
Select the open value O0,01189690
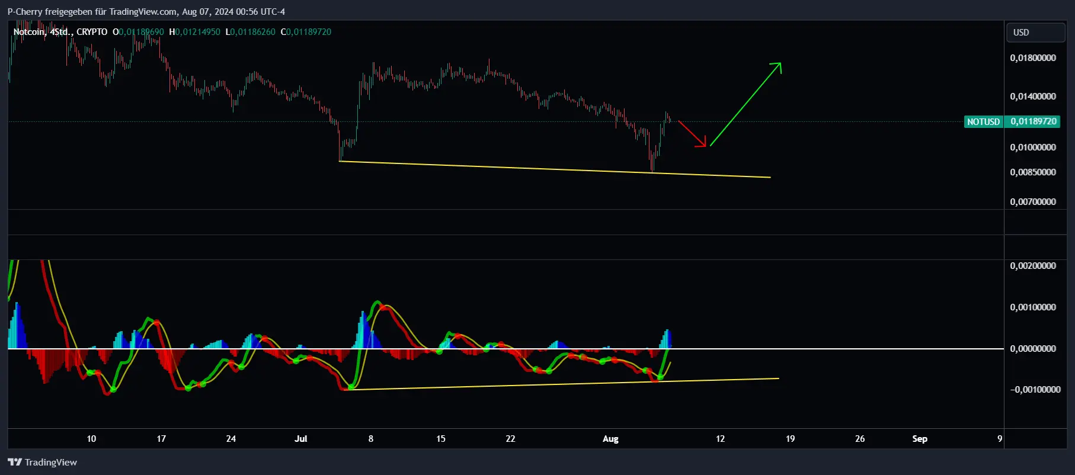tap(138, 32)
